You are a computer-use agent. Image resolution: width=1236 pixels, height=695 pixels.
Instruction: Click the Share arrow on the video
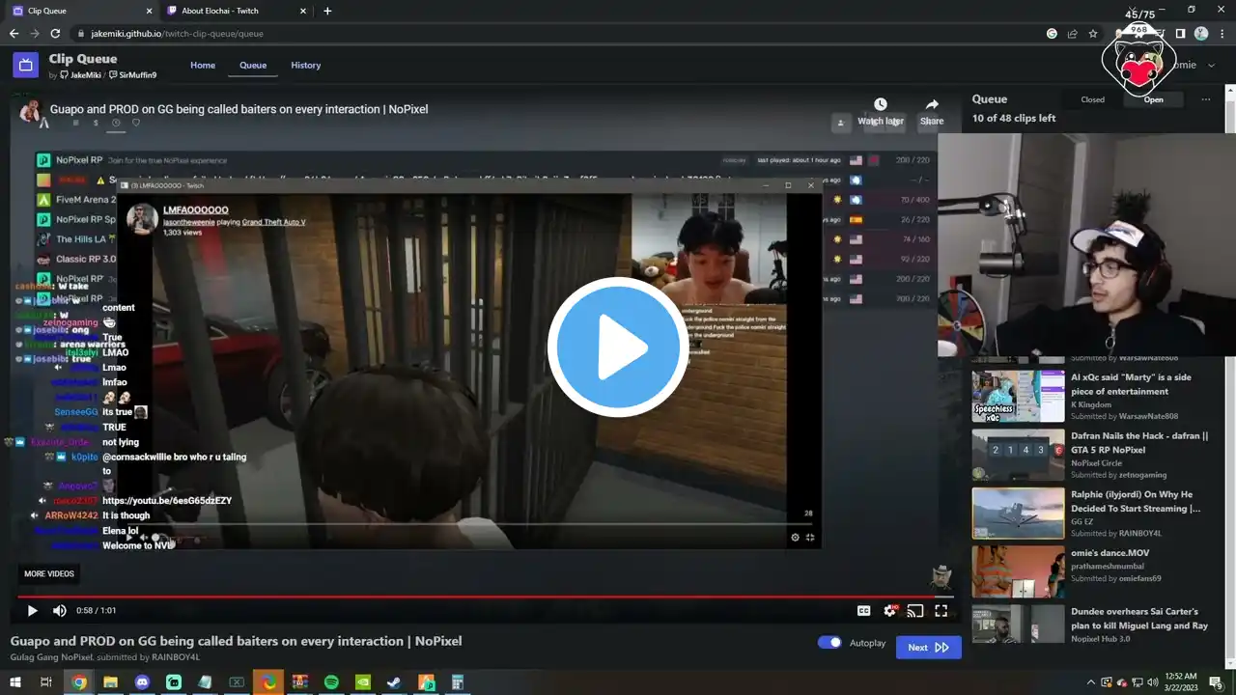[932, 104]
